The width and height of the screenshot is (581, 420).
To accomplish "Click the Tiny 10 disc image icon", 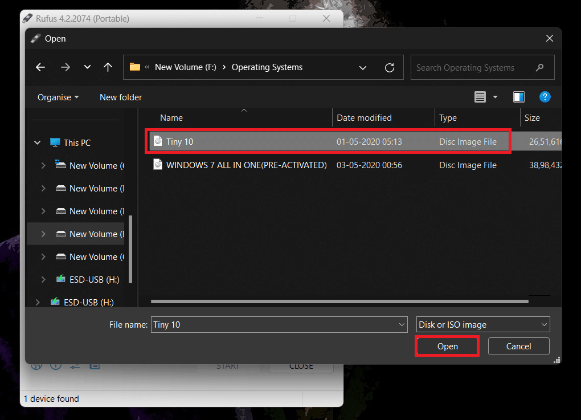I will point(158,141).
